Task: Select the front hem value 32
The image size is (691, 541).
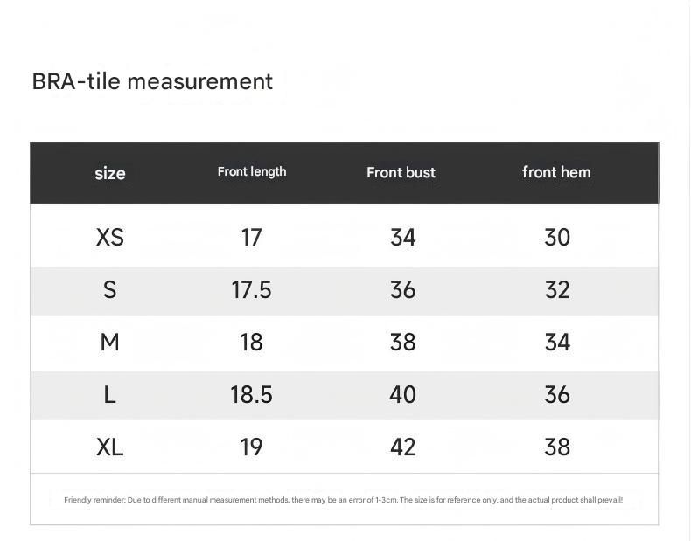Action: (x=557, y=289)
